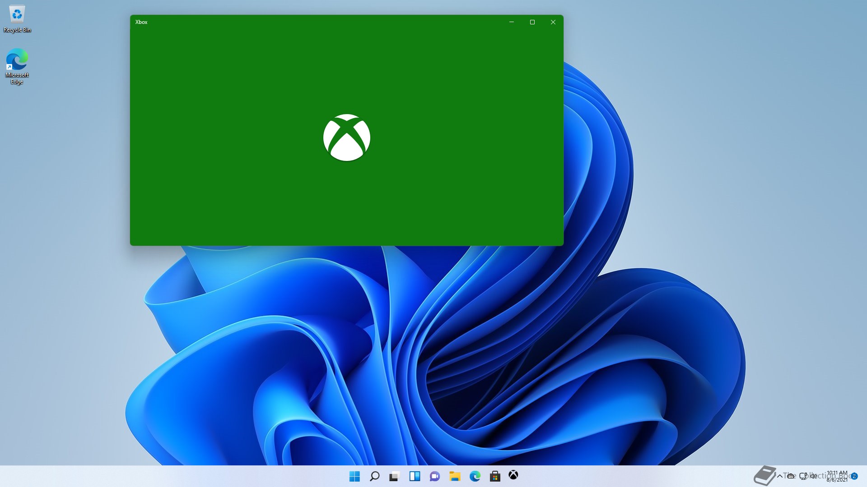Open the Widgets panel
Viewport: 867px width, 487px height.
pyautogui.click(x=415, y=476)
